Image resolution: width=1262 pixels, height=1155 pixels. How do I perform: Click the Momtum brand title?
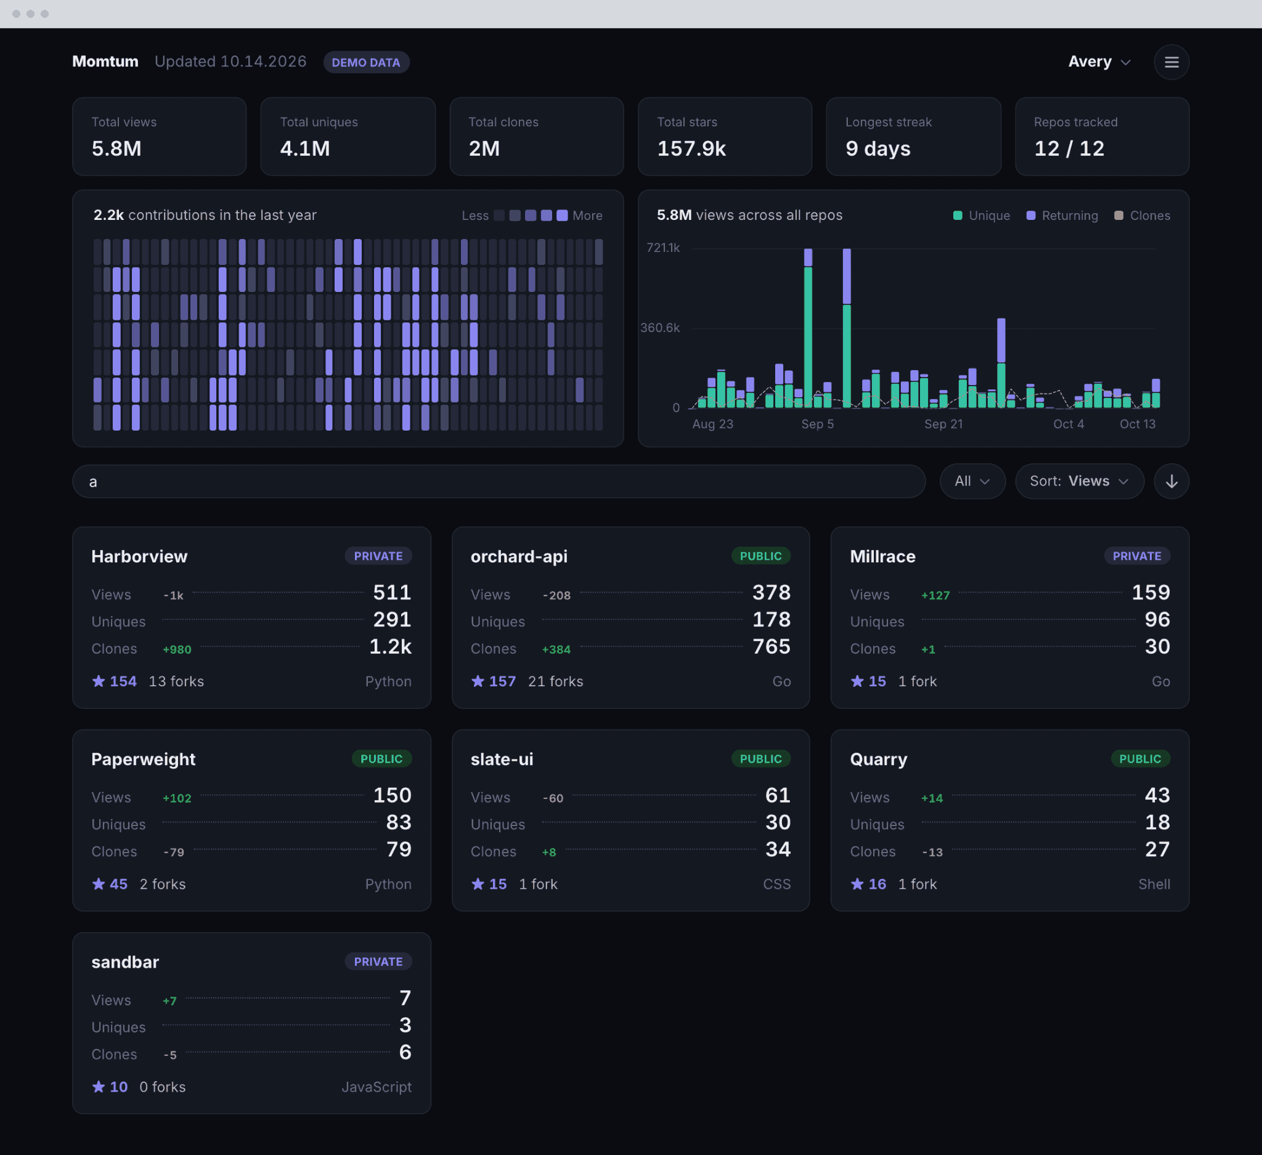point(105,62)
